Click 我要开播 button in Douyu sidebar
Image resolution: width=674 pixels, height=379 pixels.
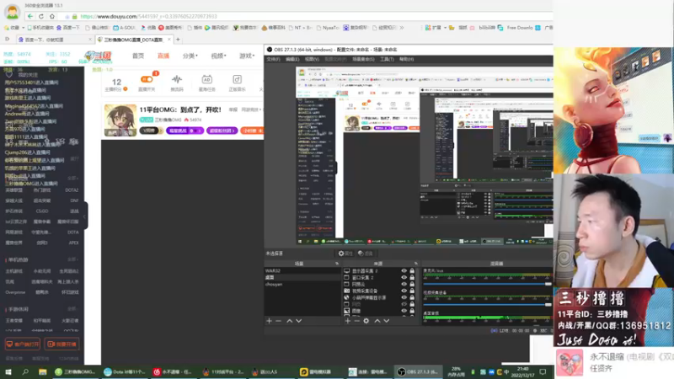(62, 344)
